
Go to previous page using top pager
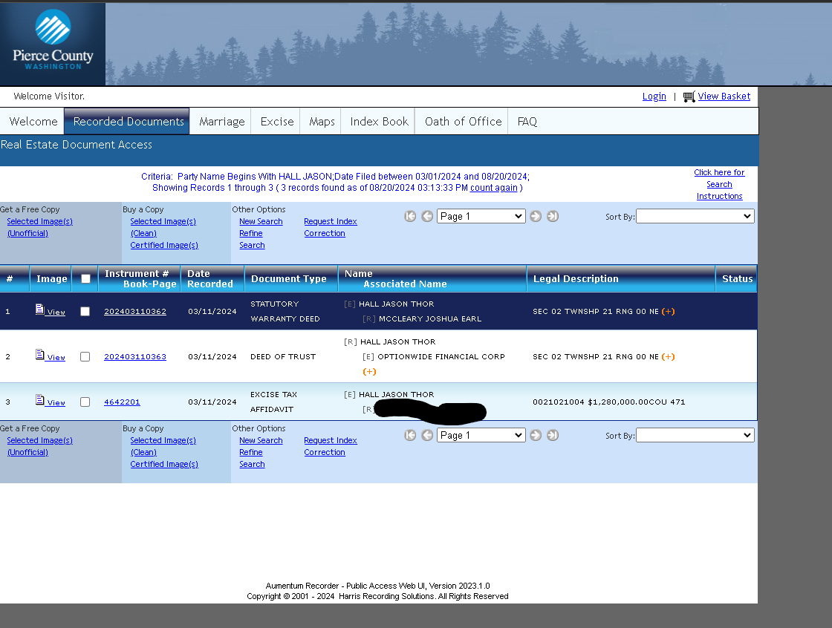pos(427,217)
